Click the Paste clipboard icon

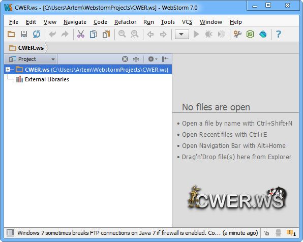coord(106,34)
